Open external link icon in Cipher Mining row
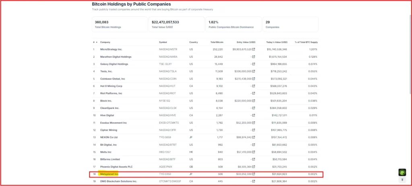 pos(253,130)
